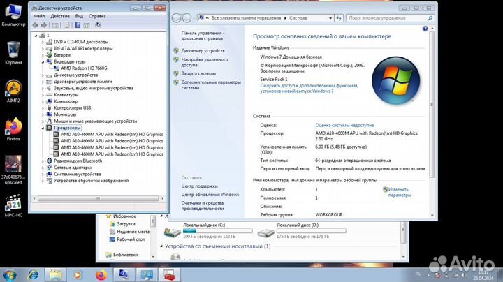The width and height of the screenshot is (503, 282).
Task: Select Устройства обработки изображений item
Action: tap(91, 181)
